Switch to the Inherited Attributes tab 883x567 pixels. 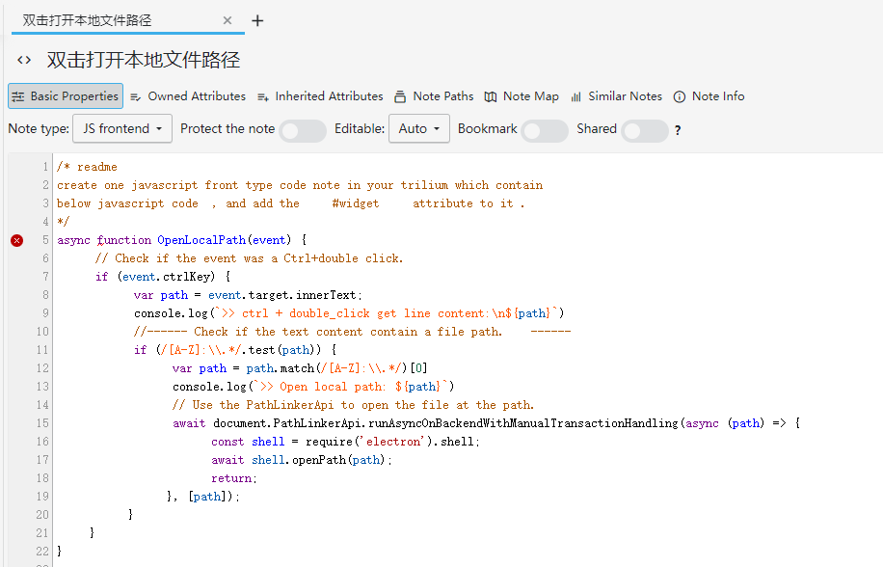click(x=329, y=96)
